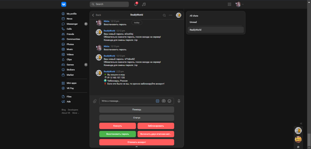This screenshot has width=311, height=149.
Task: Click the Files sidebar icon
Action: click(63, 97)
